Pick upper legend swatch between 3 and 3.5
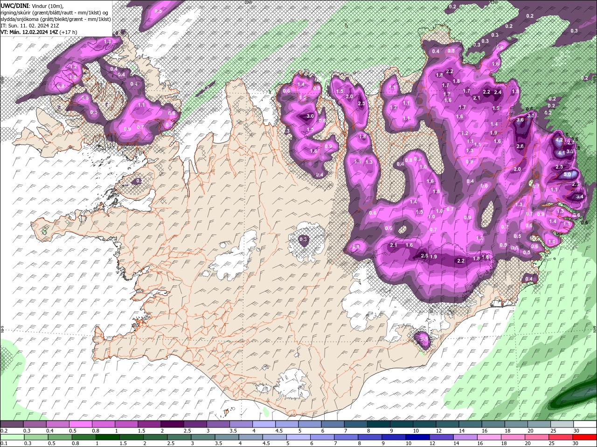 (218, 424)
